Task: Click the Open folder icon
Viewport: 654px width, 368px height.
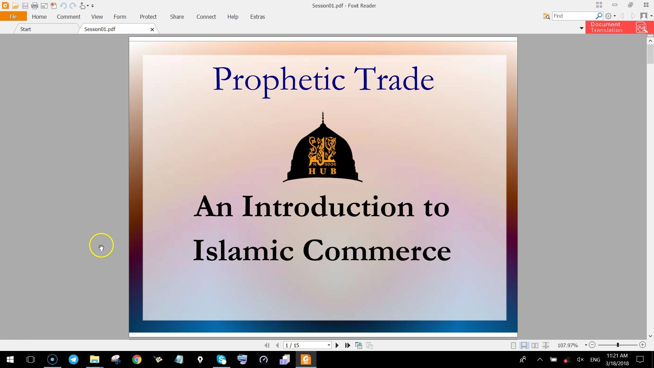Action: [15, 6]
